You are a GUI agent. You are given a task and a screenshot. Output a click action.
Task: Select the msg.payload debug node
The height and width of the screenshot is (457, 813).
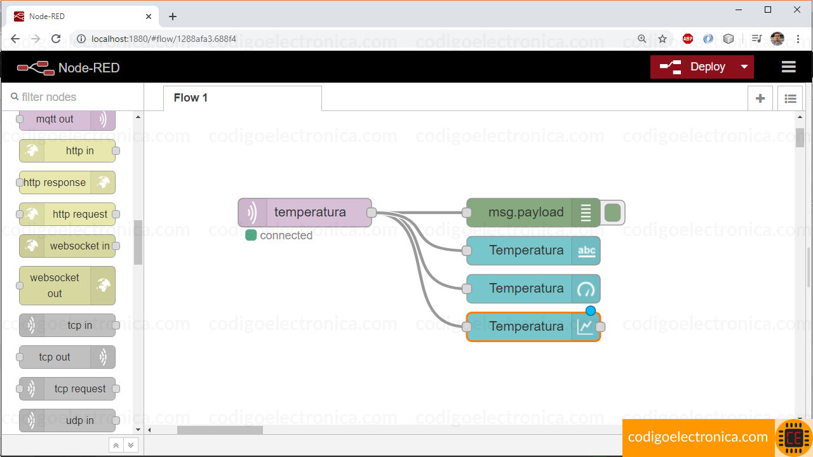coord(533,212)
